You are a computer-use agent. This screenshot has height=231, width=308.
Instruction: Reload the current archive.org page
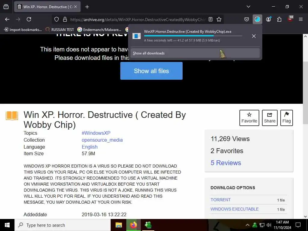[x=29, y=19]
